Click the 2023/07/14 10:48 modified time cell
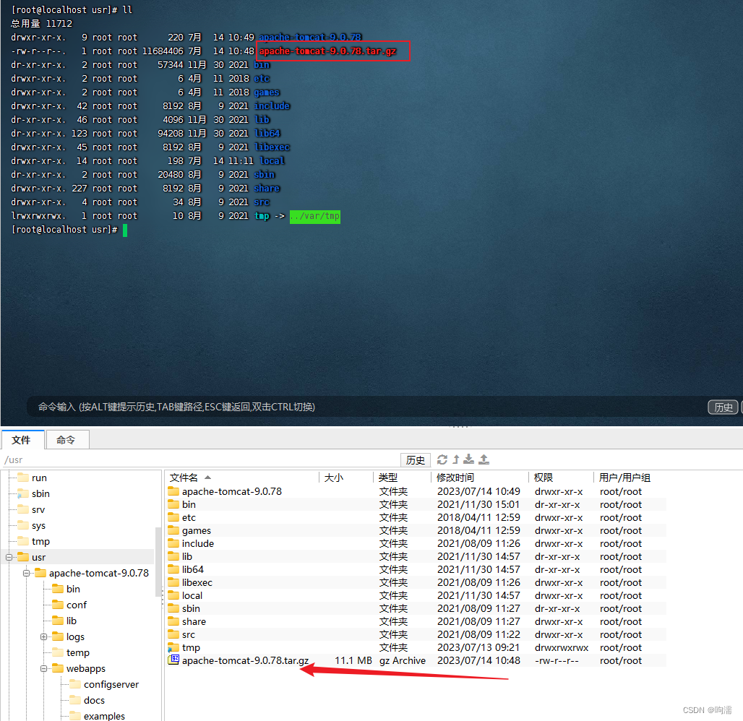 (x=478, y=660)
